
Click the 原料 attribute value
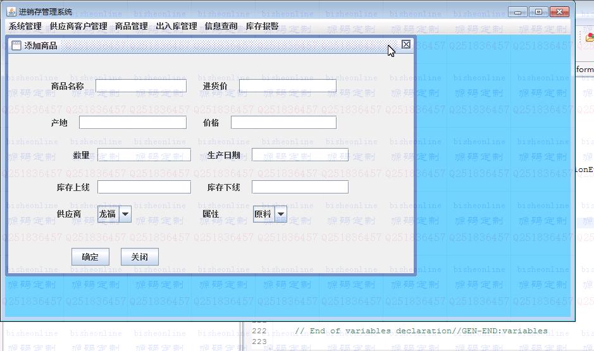tap(263, 214)
